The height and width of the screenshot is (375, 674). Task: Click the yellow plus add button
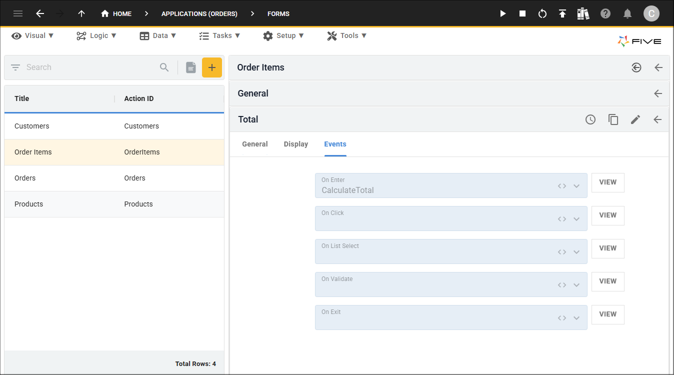pos(212,67)
